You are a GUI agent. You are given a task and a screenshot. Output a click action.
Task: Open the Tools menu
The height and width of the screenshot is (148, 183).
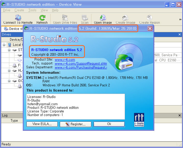[32, 10]
